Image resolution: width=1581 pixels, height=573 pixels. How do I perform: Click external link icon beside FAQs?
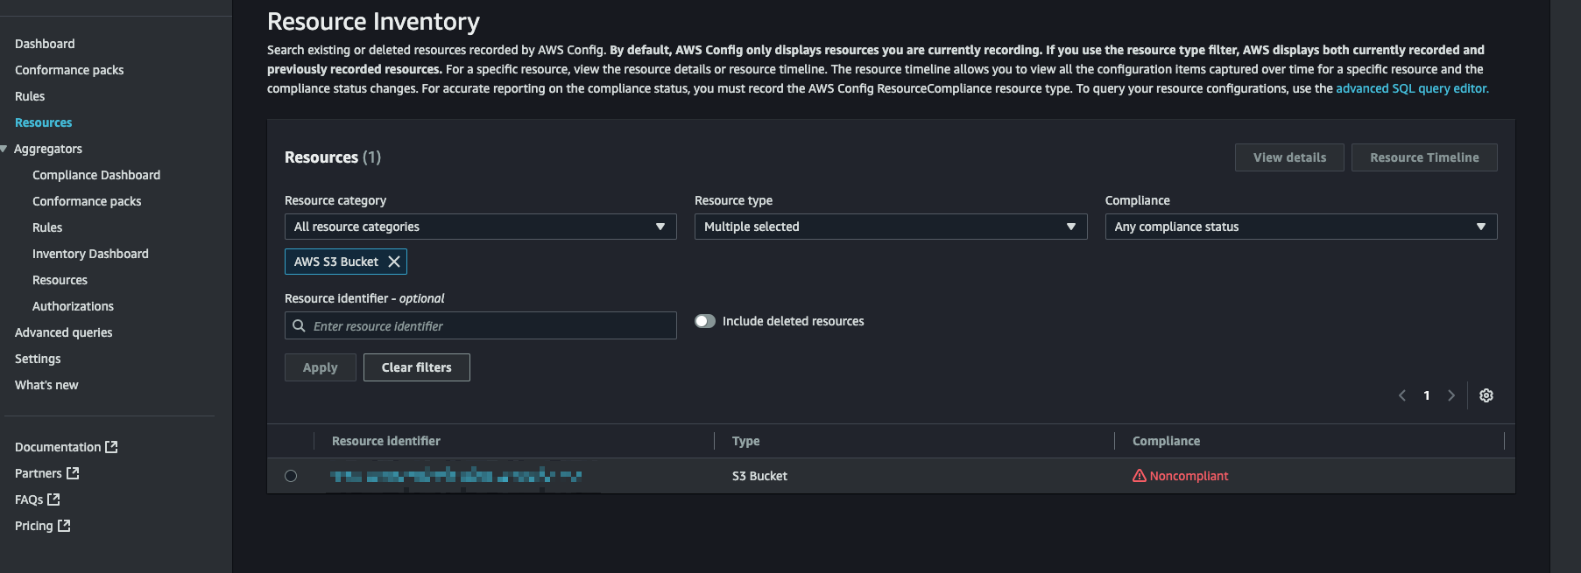(53, 500)
